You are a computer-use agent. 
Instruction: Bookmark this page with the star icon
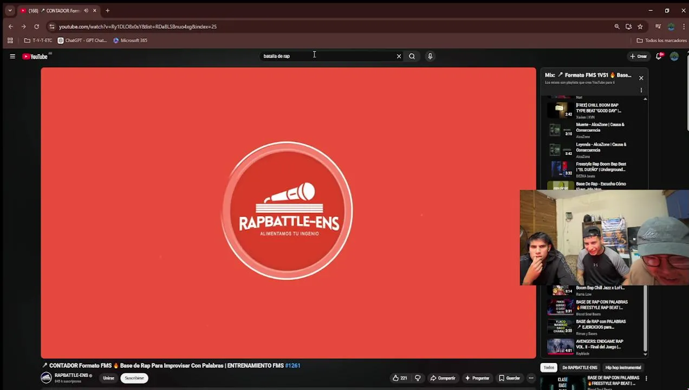coord(640,27)
